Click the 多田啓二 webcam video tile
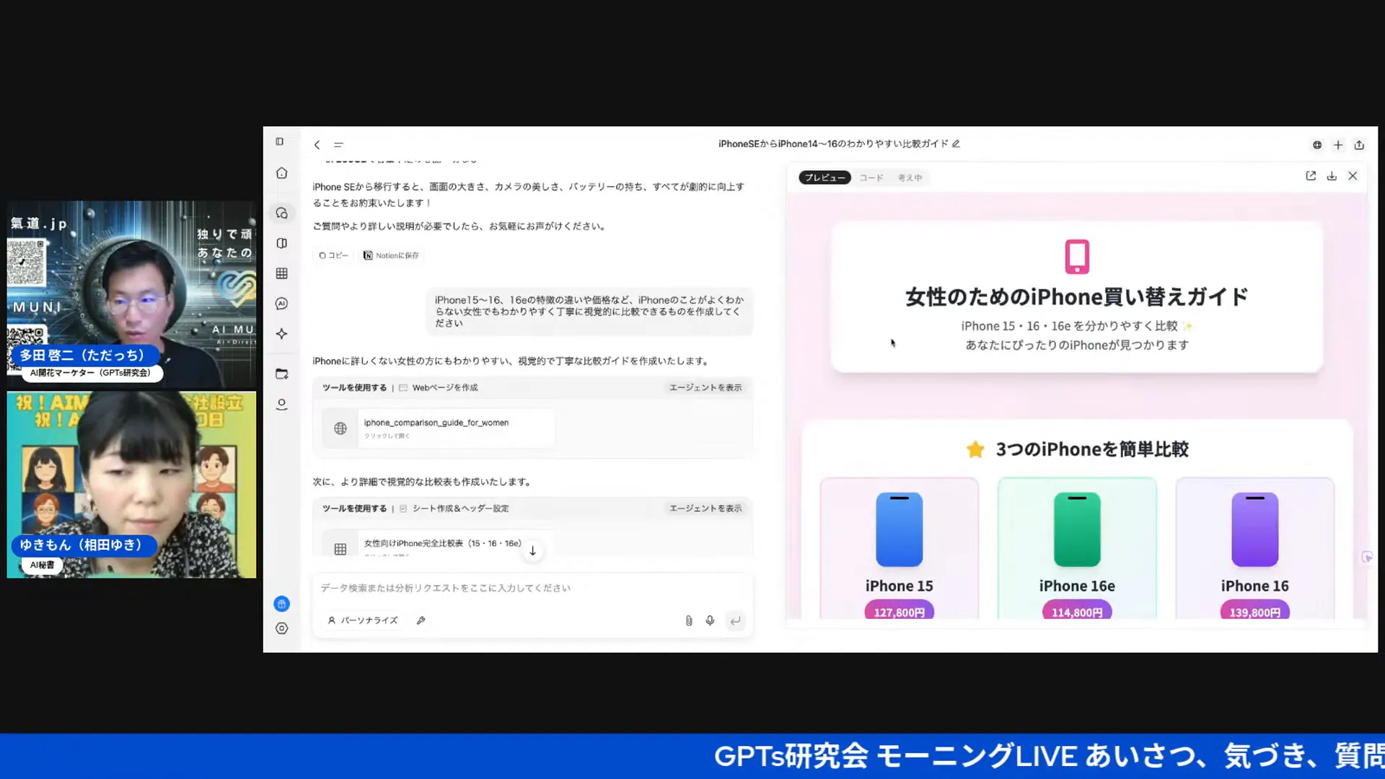The image size is (1385, 779). [131, 294]
